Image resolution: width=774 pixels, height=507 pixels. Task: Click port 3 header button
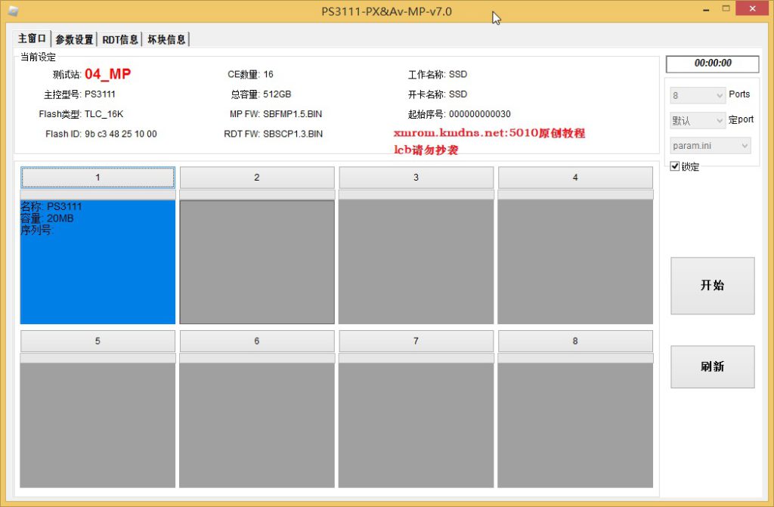[x=416, y=178]
